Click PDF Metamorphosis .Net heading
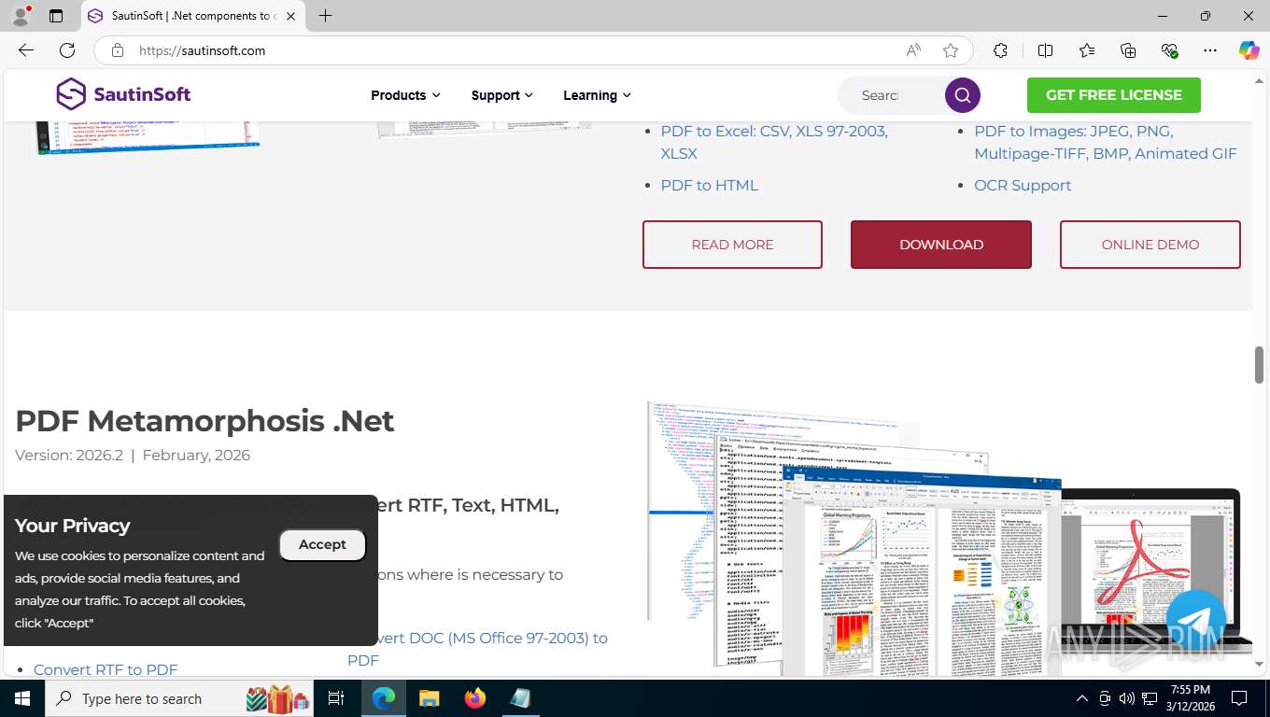The image size is (1270, 717). pyautogui.click(x=205, y=421)
